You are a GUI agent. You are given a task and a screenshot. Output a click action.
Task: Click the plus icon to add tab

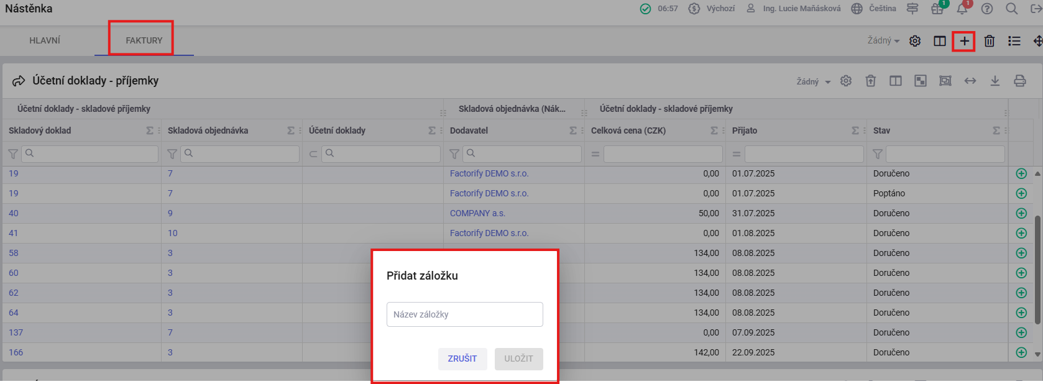pyautogui.click(x=963, y=41)
